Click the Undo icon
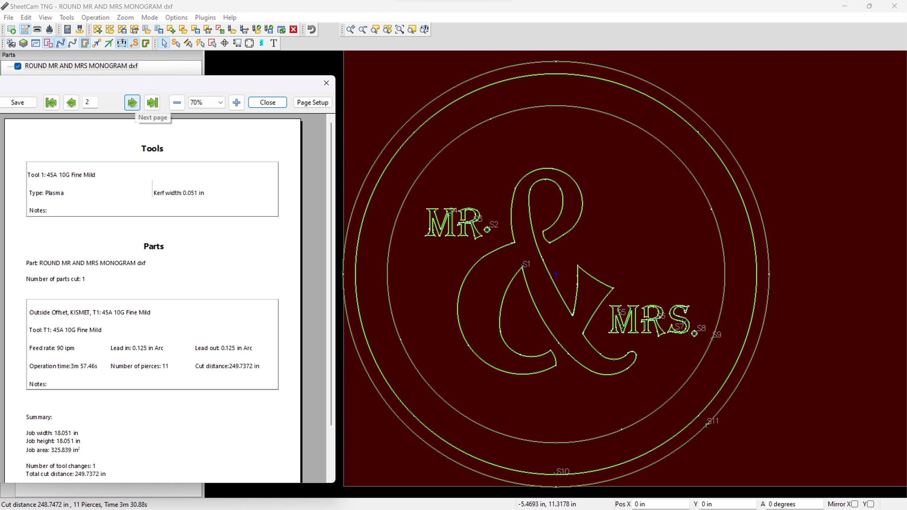Image resolution: width=907 pixels, height=510 pixels. point(311,30)
